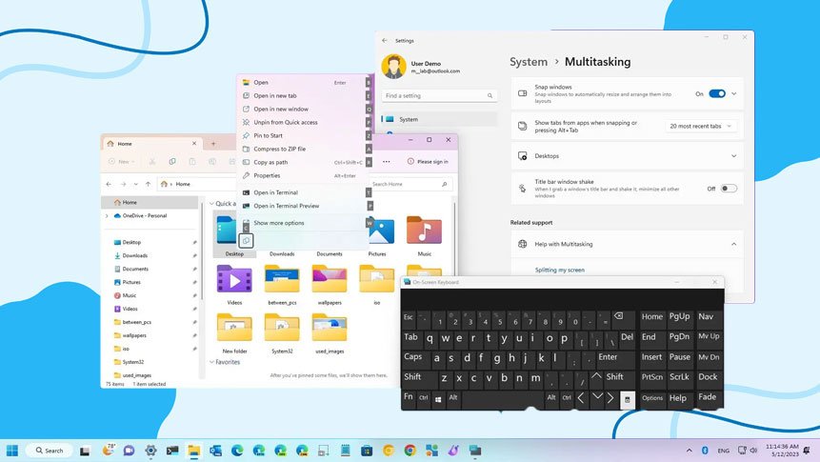Viewport: 820px width, 462px height.
Task: Open the Music folder in Quick access
Action: pyautogui.click(x=424, y=231)
